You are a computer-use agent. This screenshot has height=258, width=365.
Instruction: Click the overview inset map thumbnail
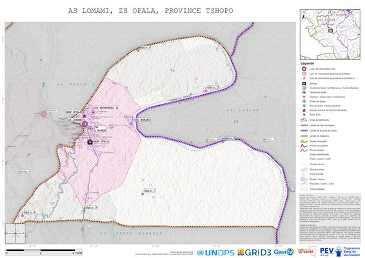tap(330, 34)
